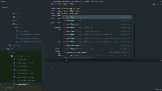Collapse the sec13 package node

click(12, 24)
